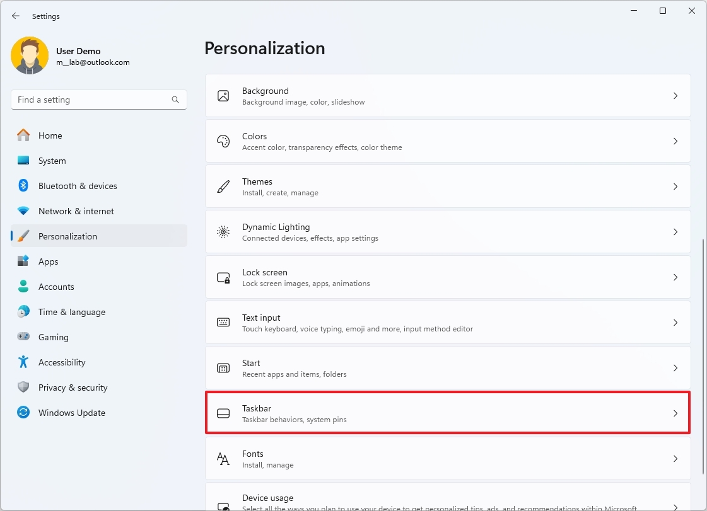Expand the Start settings chevron
The height and width of the screenshot is (511, 707).
[675, 368]
